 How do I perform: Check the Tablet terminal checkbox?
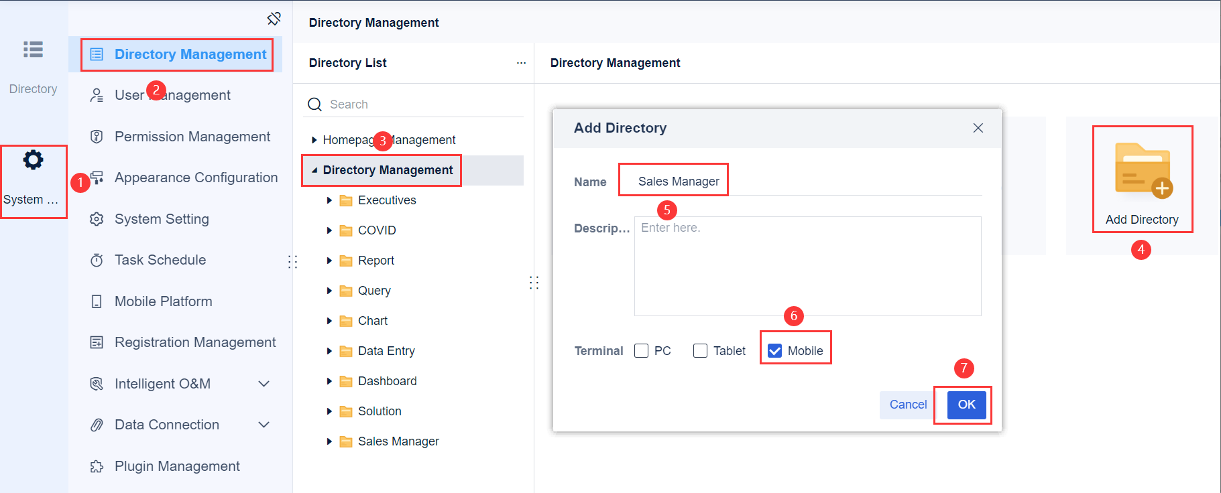701,351
